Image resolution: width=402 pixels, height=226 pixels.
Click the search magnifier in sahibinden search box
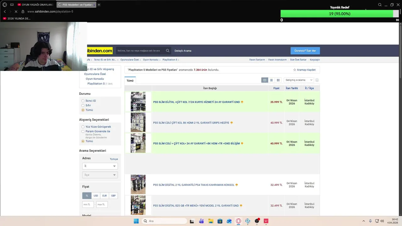click(x=168, y=51)
